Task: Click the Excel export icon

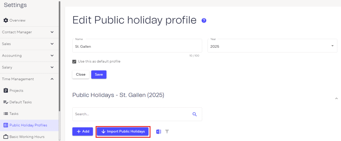Action: tap(159, 132)
